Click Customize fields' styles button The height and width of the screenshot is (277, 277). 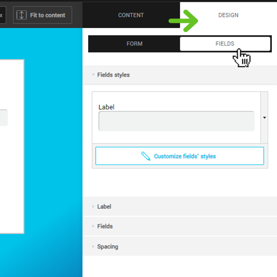[x=180, y=156]
